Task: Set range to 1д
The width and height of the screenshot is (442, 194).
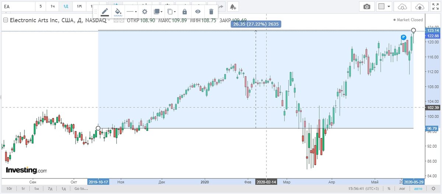Action: point(63,189)
